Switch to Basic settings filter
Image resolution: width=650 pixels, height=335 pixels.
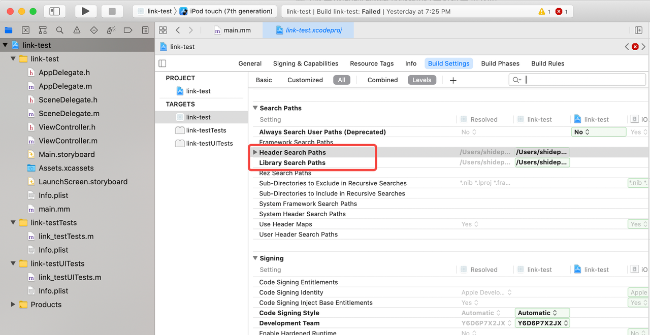[x=264, y=80]
